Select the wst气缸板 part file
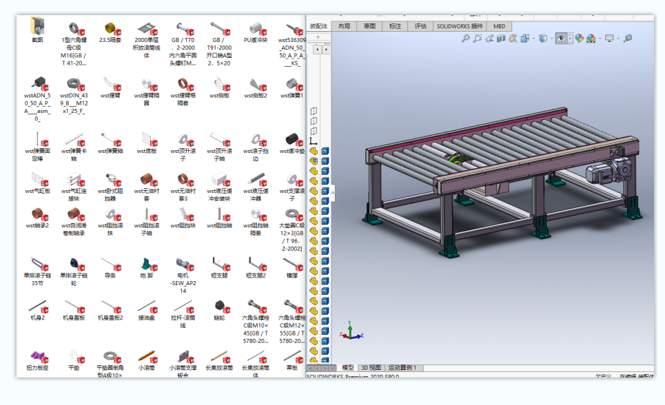 tap(37, 183)
